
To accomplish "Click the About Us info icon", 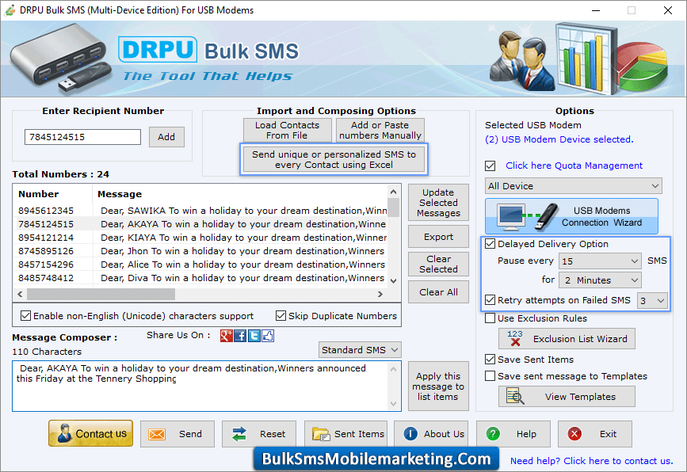I will coord(410,434).
